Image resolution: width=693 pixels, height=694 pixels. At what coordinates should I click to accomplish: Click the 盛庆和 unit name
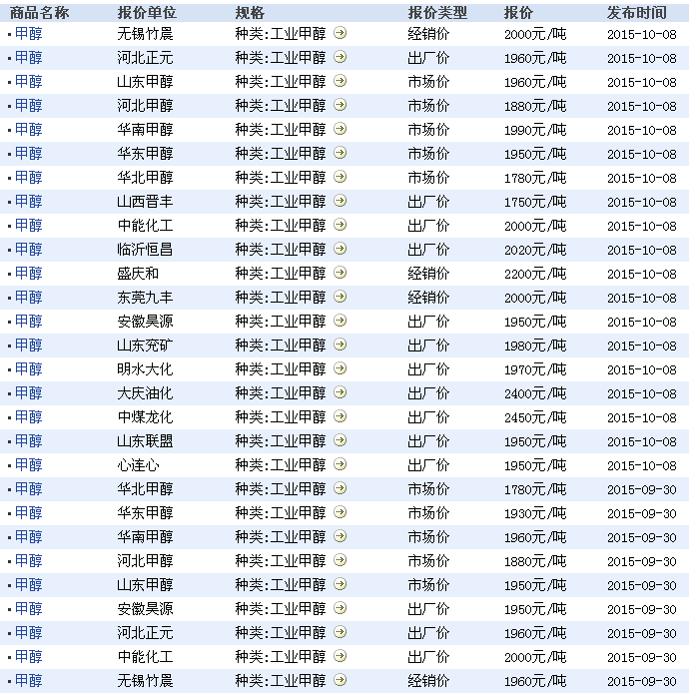[138, 273]
